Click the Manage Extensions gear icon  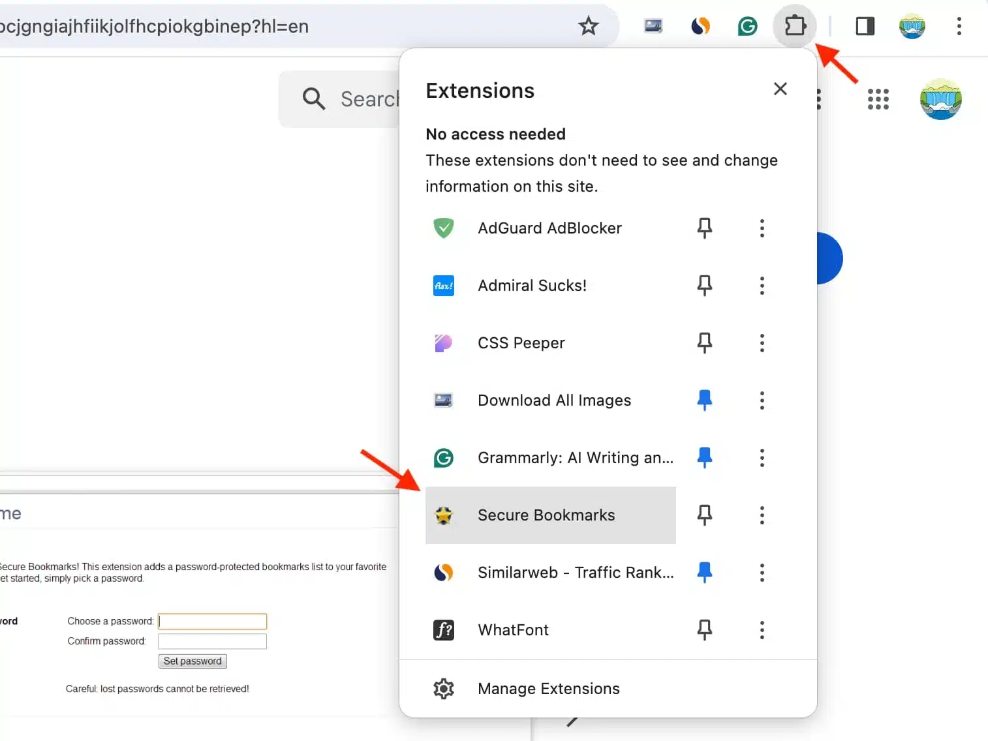point(444,688)
